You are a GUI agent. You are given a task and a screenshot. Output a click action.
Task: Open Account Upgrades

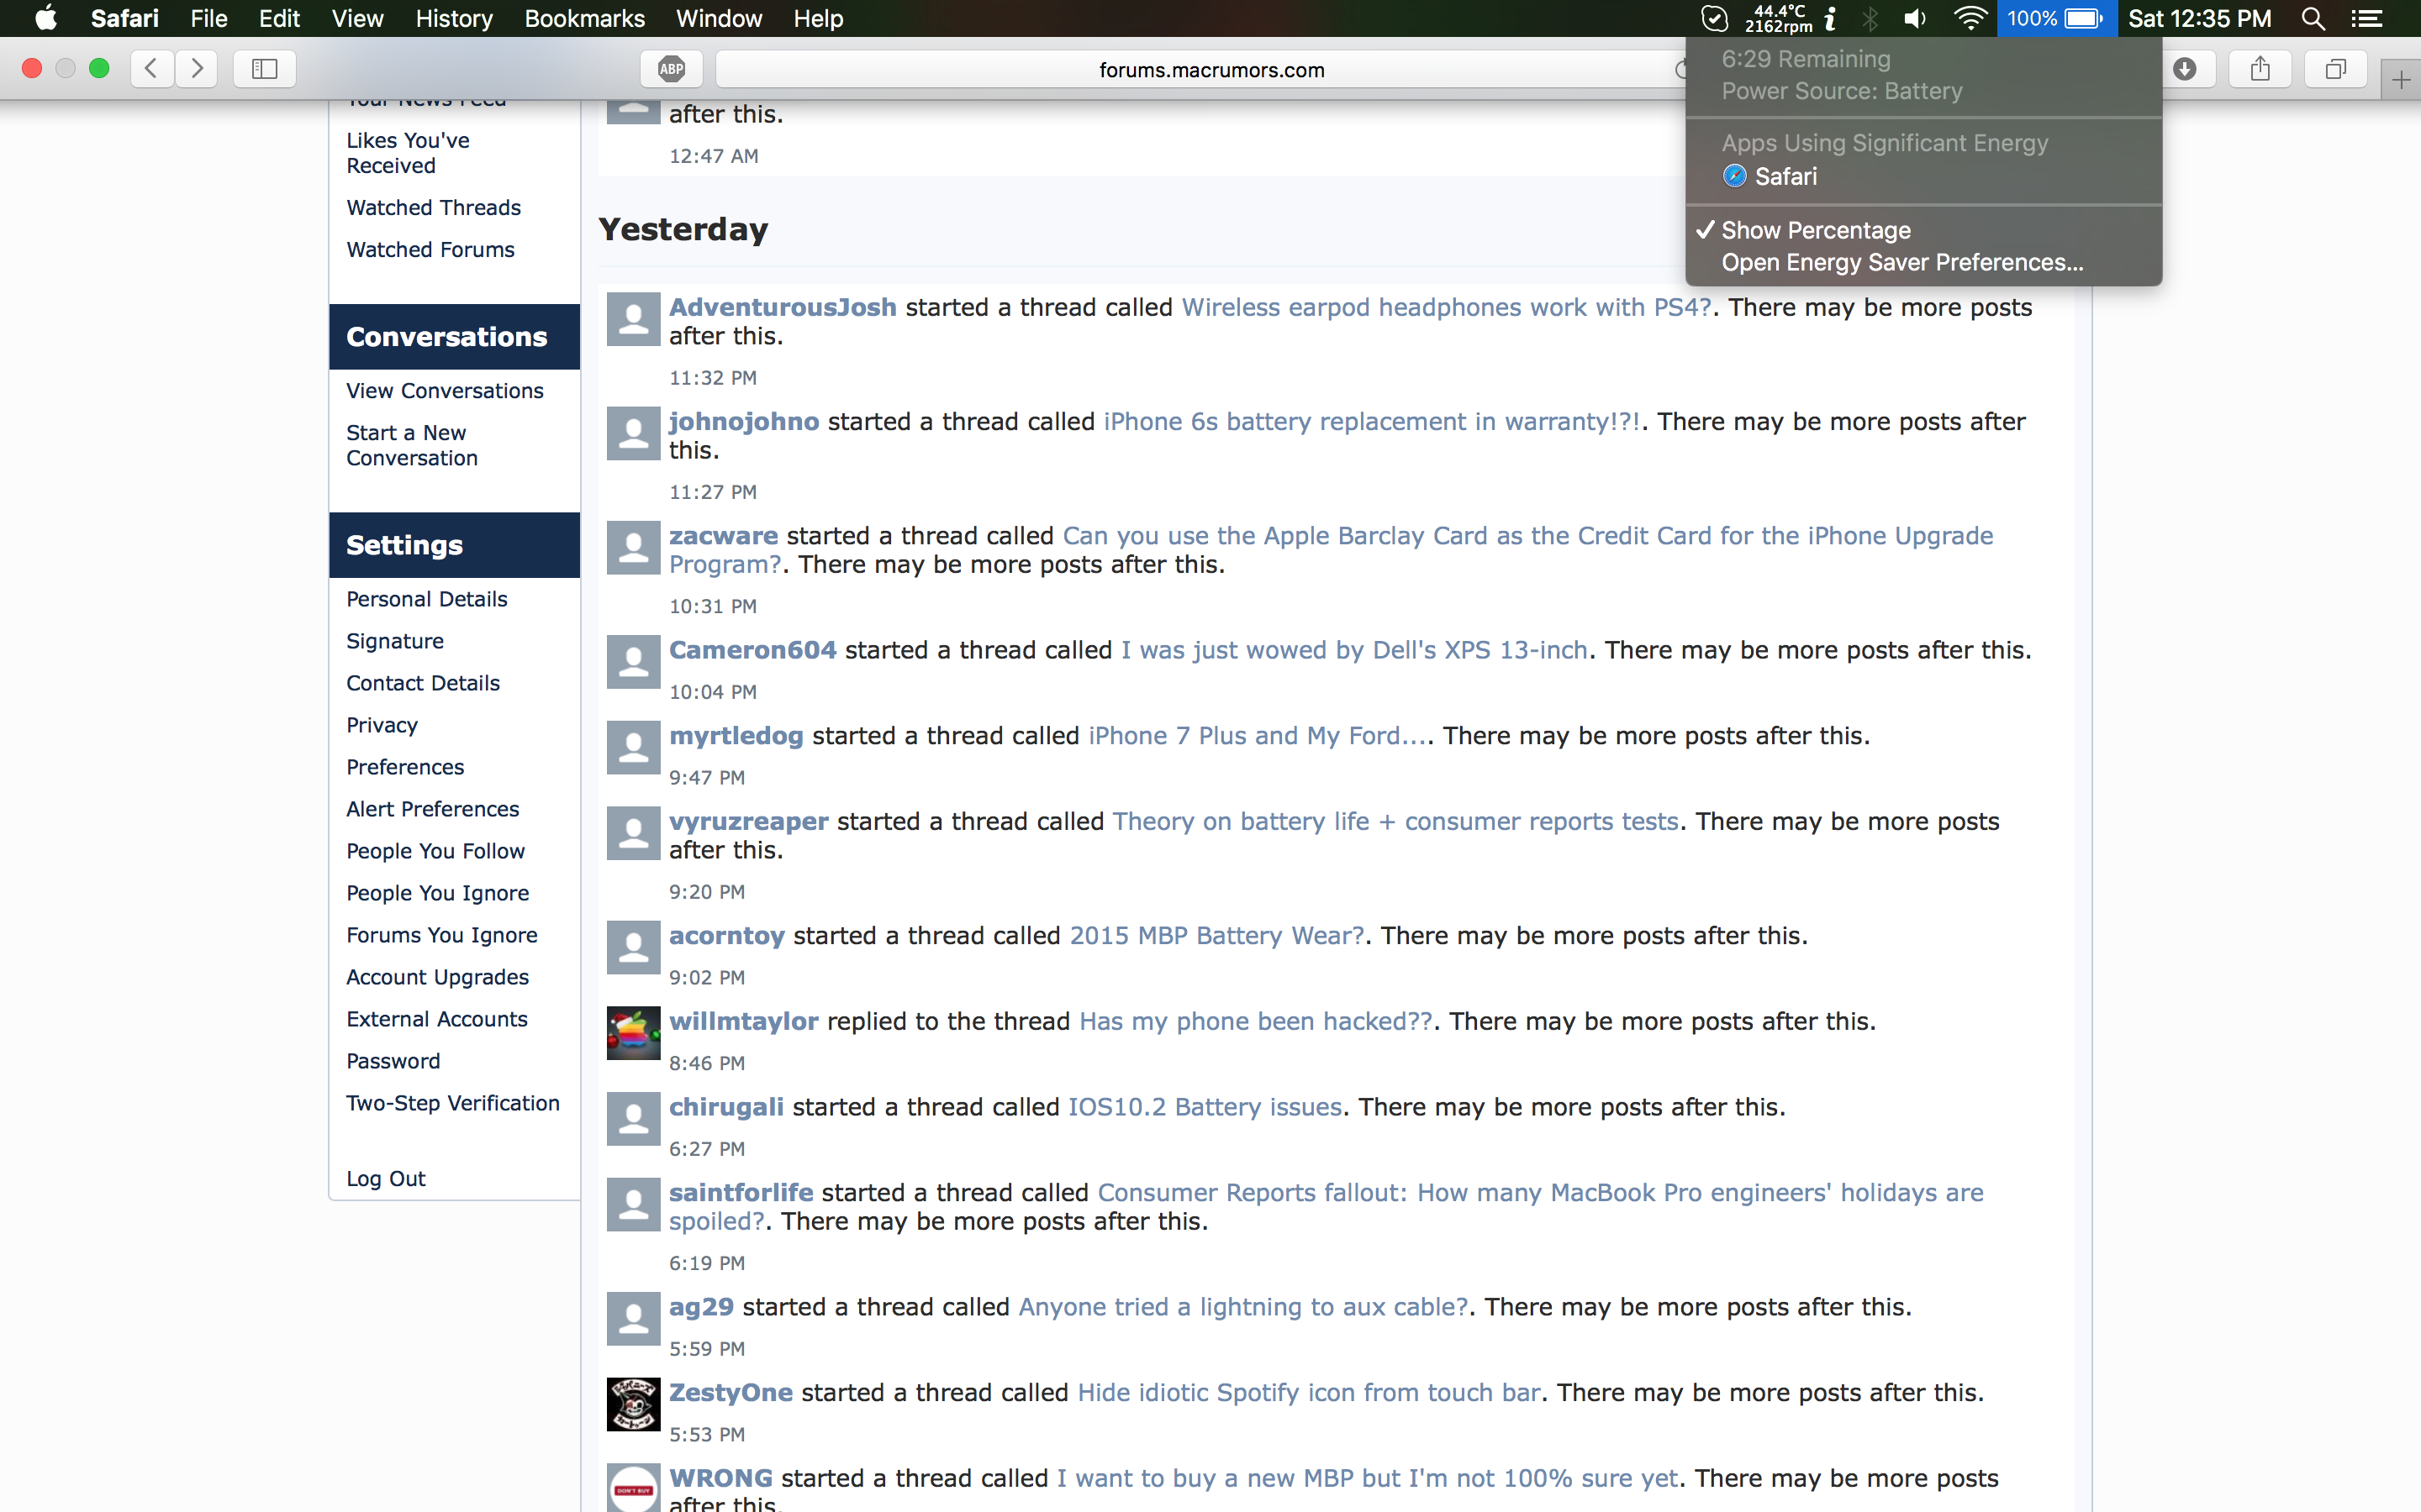point(437,976)
